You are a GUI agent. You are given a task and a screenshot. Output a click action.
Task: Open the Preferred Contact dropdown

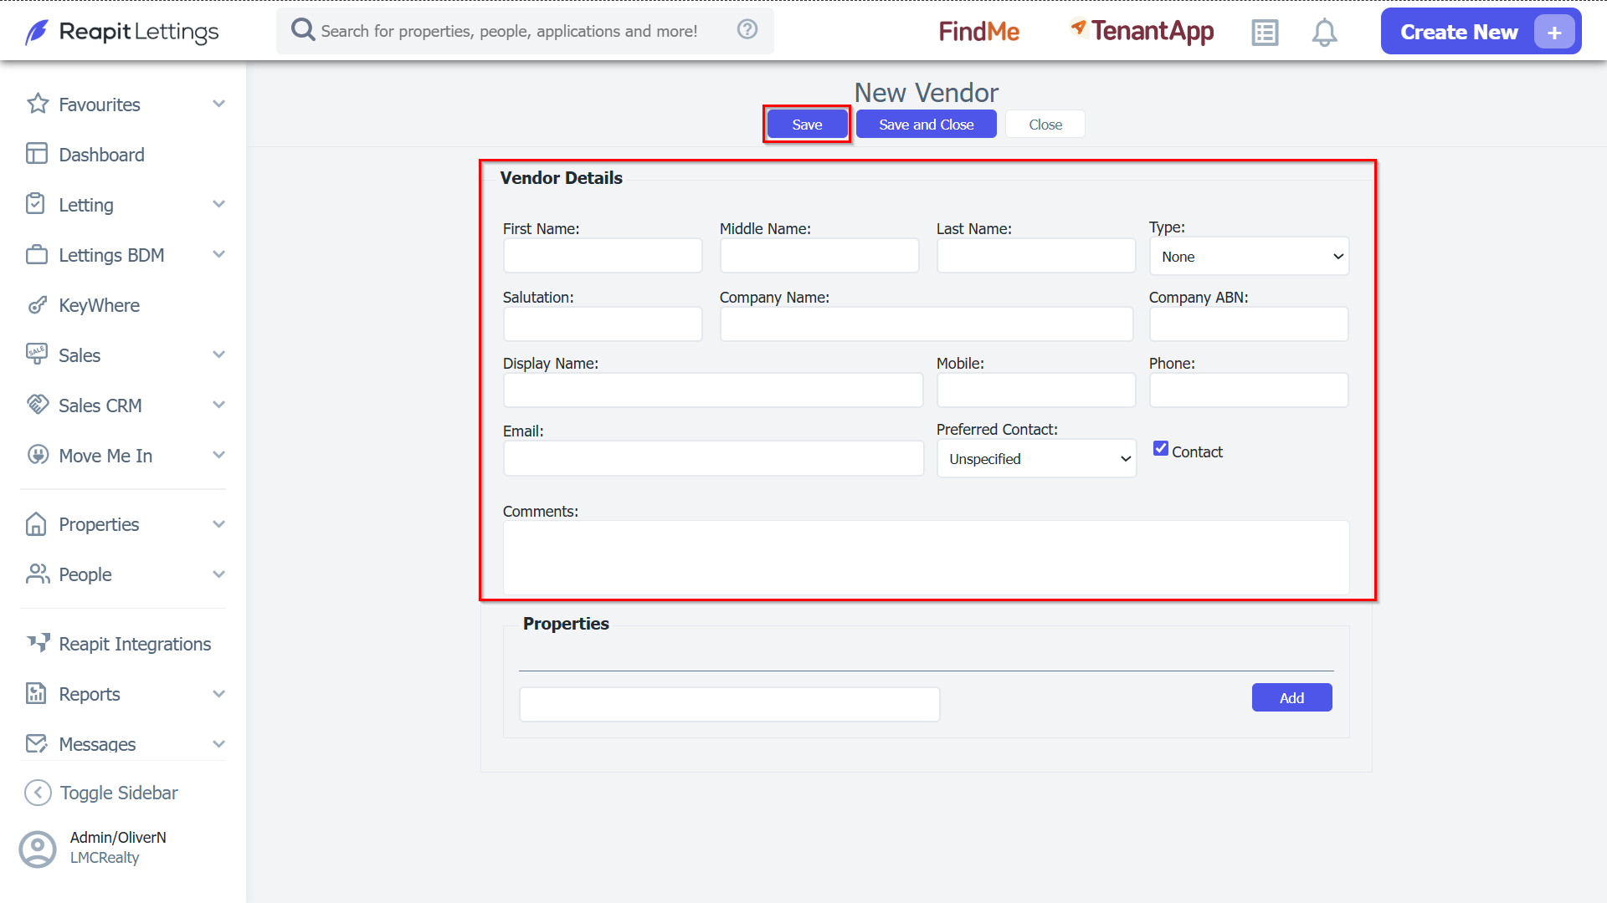(x=1036, y=459)
